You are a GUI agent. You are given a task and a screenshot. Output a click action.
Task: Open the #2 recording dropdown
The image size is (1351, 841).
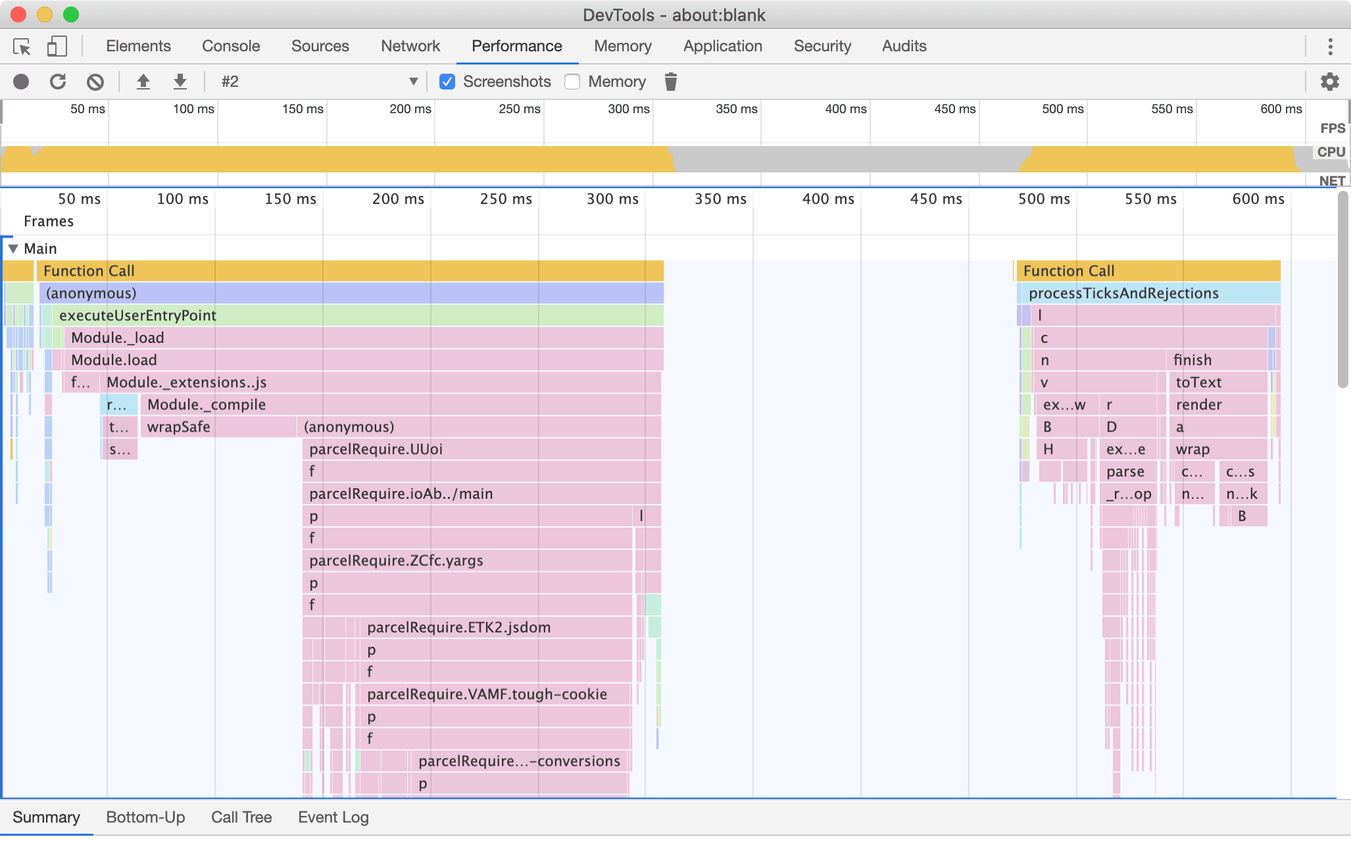320,82
